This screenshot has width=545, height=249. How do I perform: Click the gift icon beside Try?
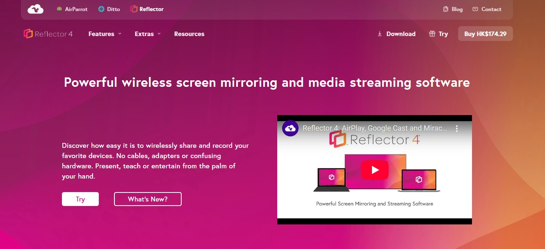(x=432, y=34)
